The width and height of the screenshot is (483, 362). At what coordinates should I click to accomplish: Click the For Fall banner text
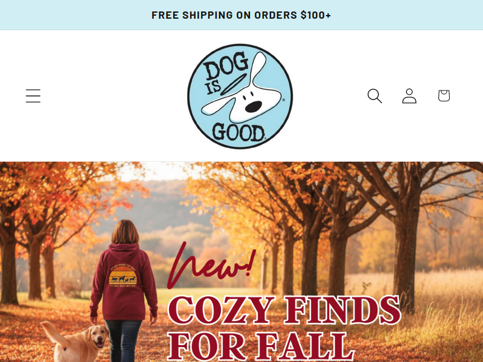pos(261,346)
